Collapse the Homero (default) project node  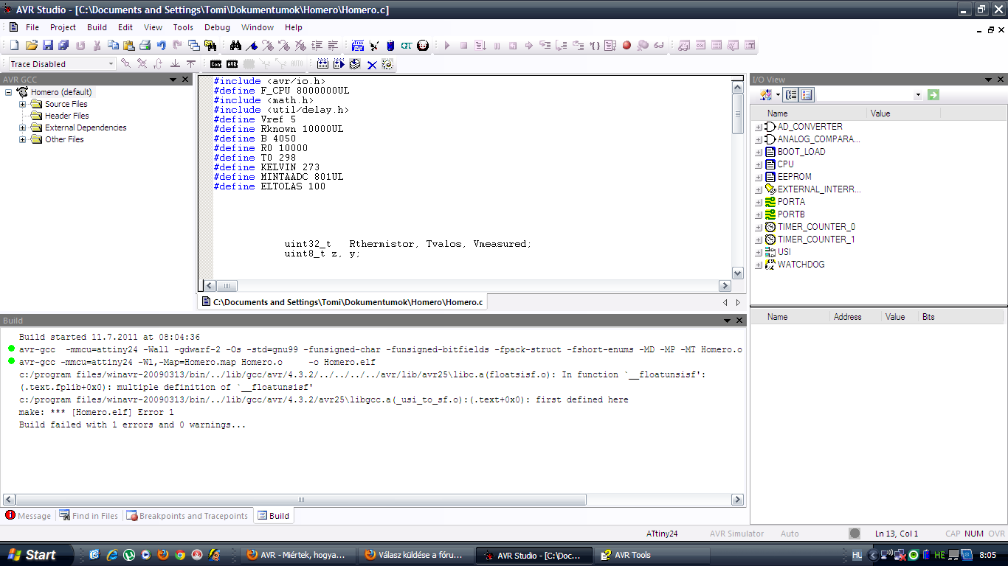coord(9,92)
